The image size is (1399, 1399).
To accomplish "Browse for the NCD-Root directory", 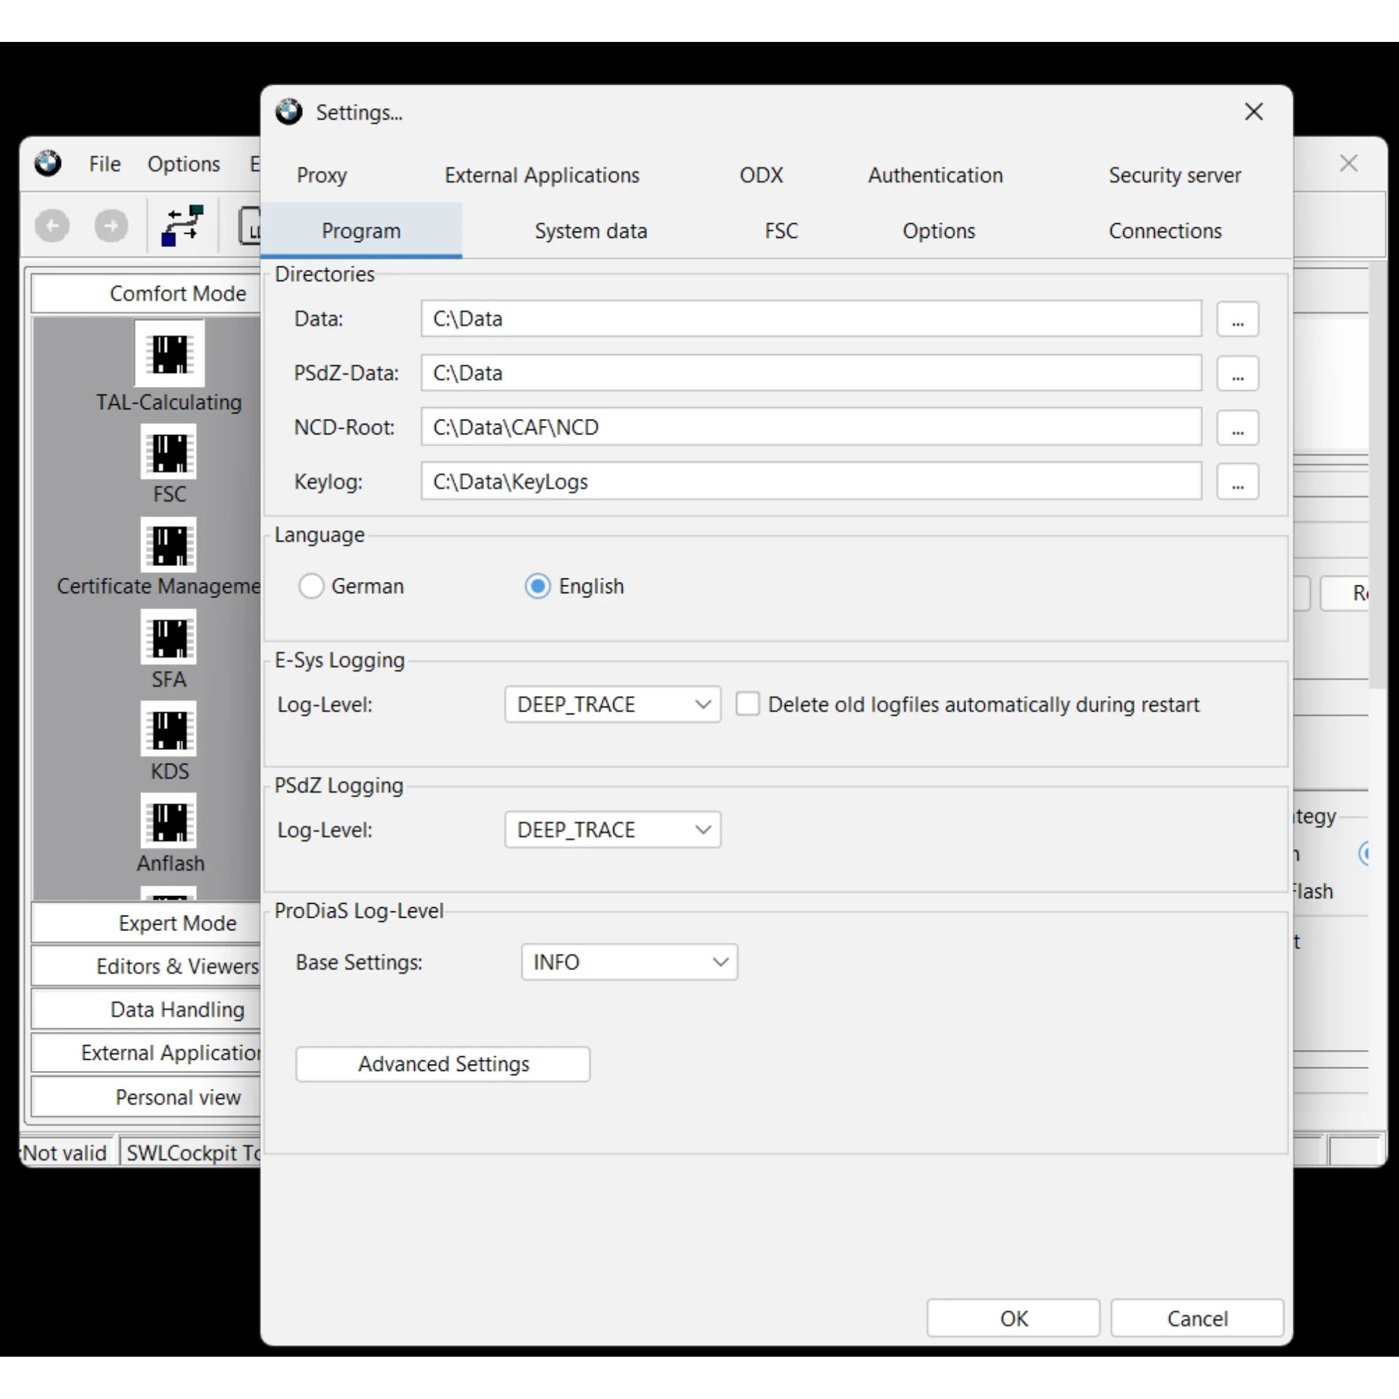I will pos(1237,427).
